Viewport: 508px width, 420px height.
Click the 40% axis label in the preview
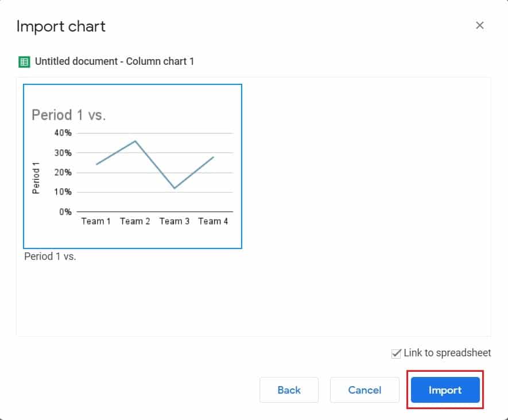tap(64, 133)
